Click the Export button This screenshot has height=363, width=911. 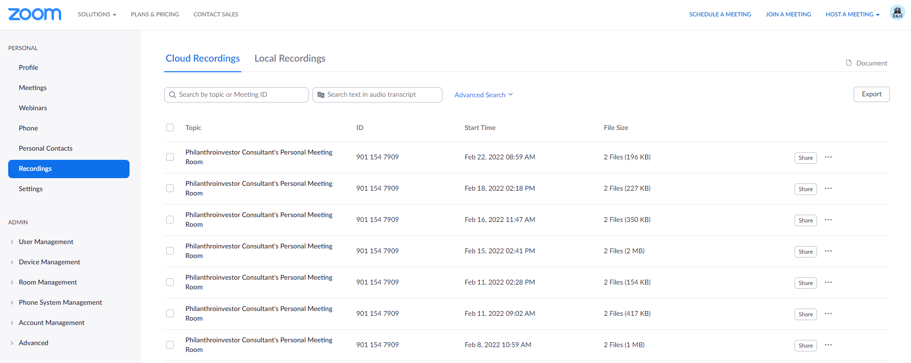pos(872,94)
